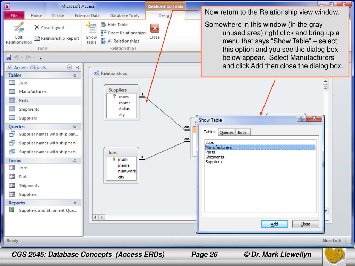Open query Supplier names who ship par...

pos(43,134)
